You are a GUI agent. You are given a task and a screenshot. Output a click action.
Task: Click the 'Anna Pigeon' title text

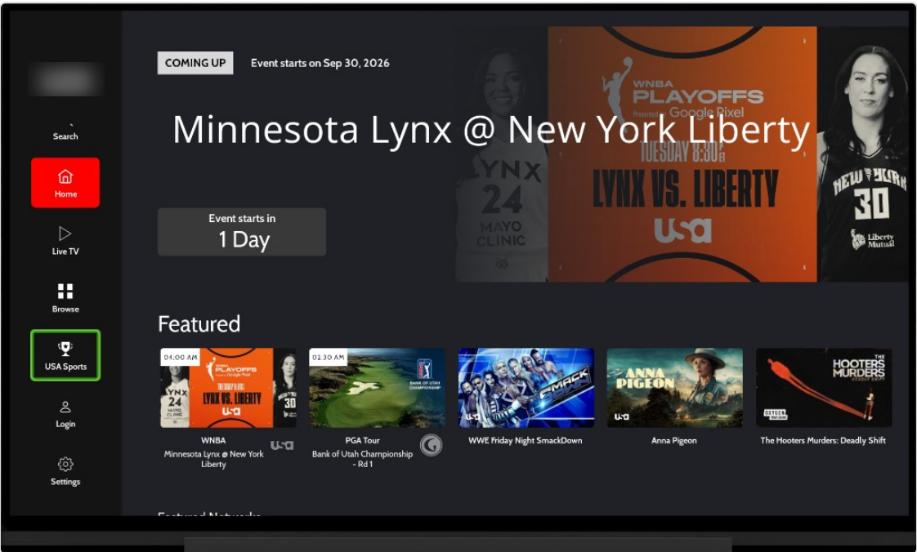point(674,440)
